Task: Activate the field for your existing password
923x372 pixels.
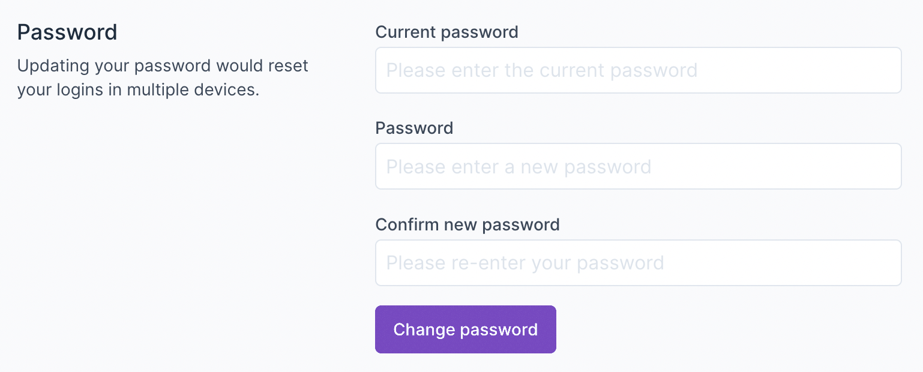Action: pos(638,70)
